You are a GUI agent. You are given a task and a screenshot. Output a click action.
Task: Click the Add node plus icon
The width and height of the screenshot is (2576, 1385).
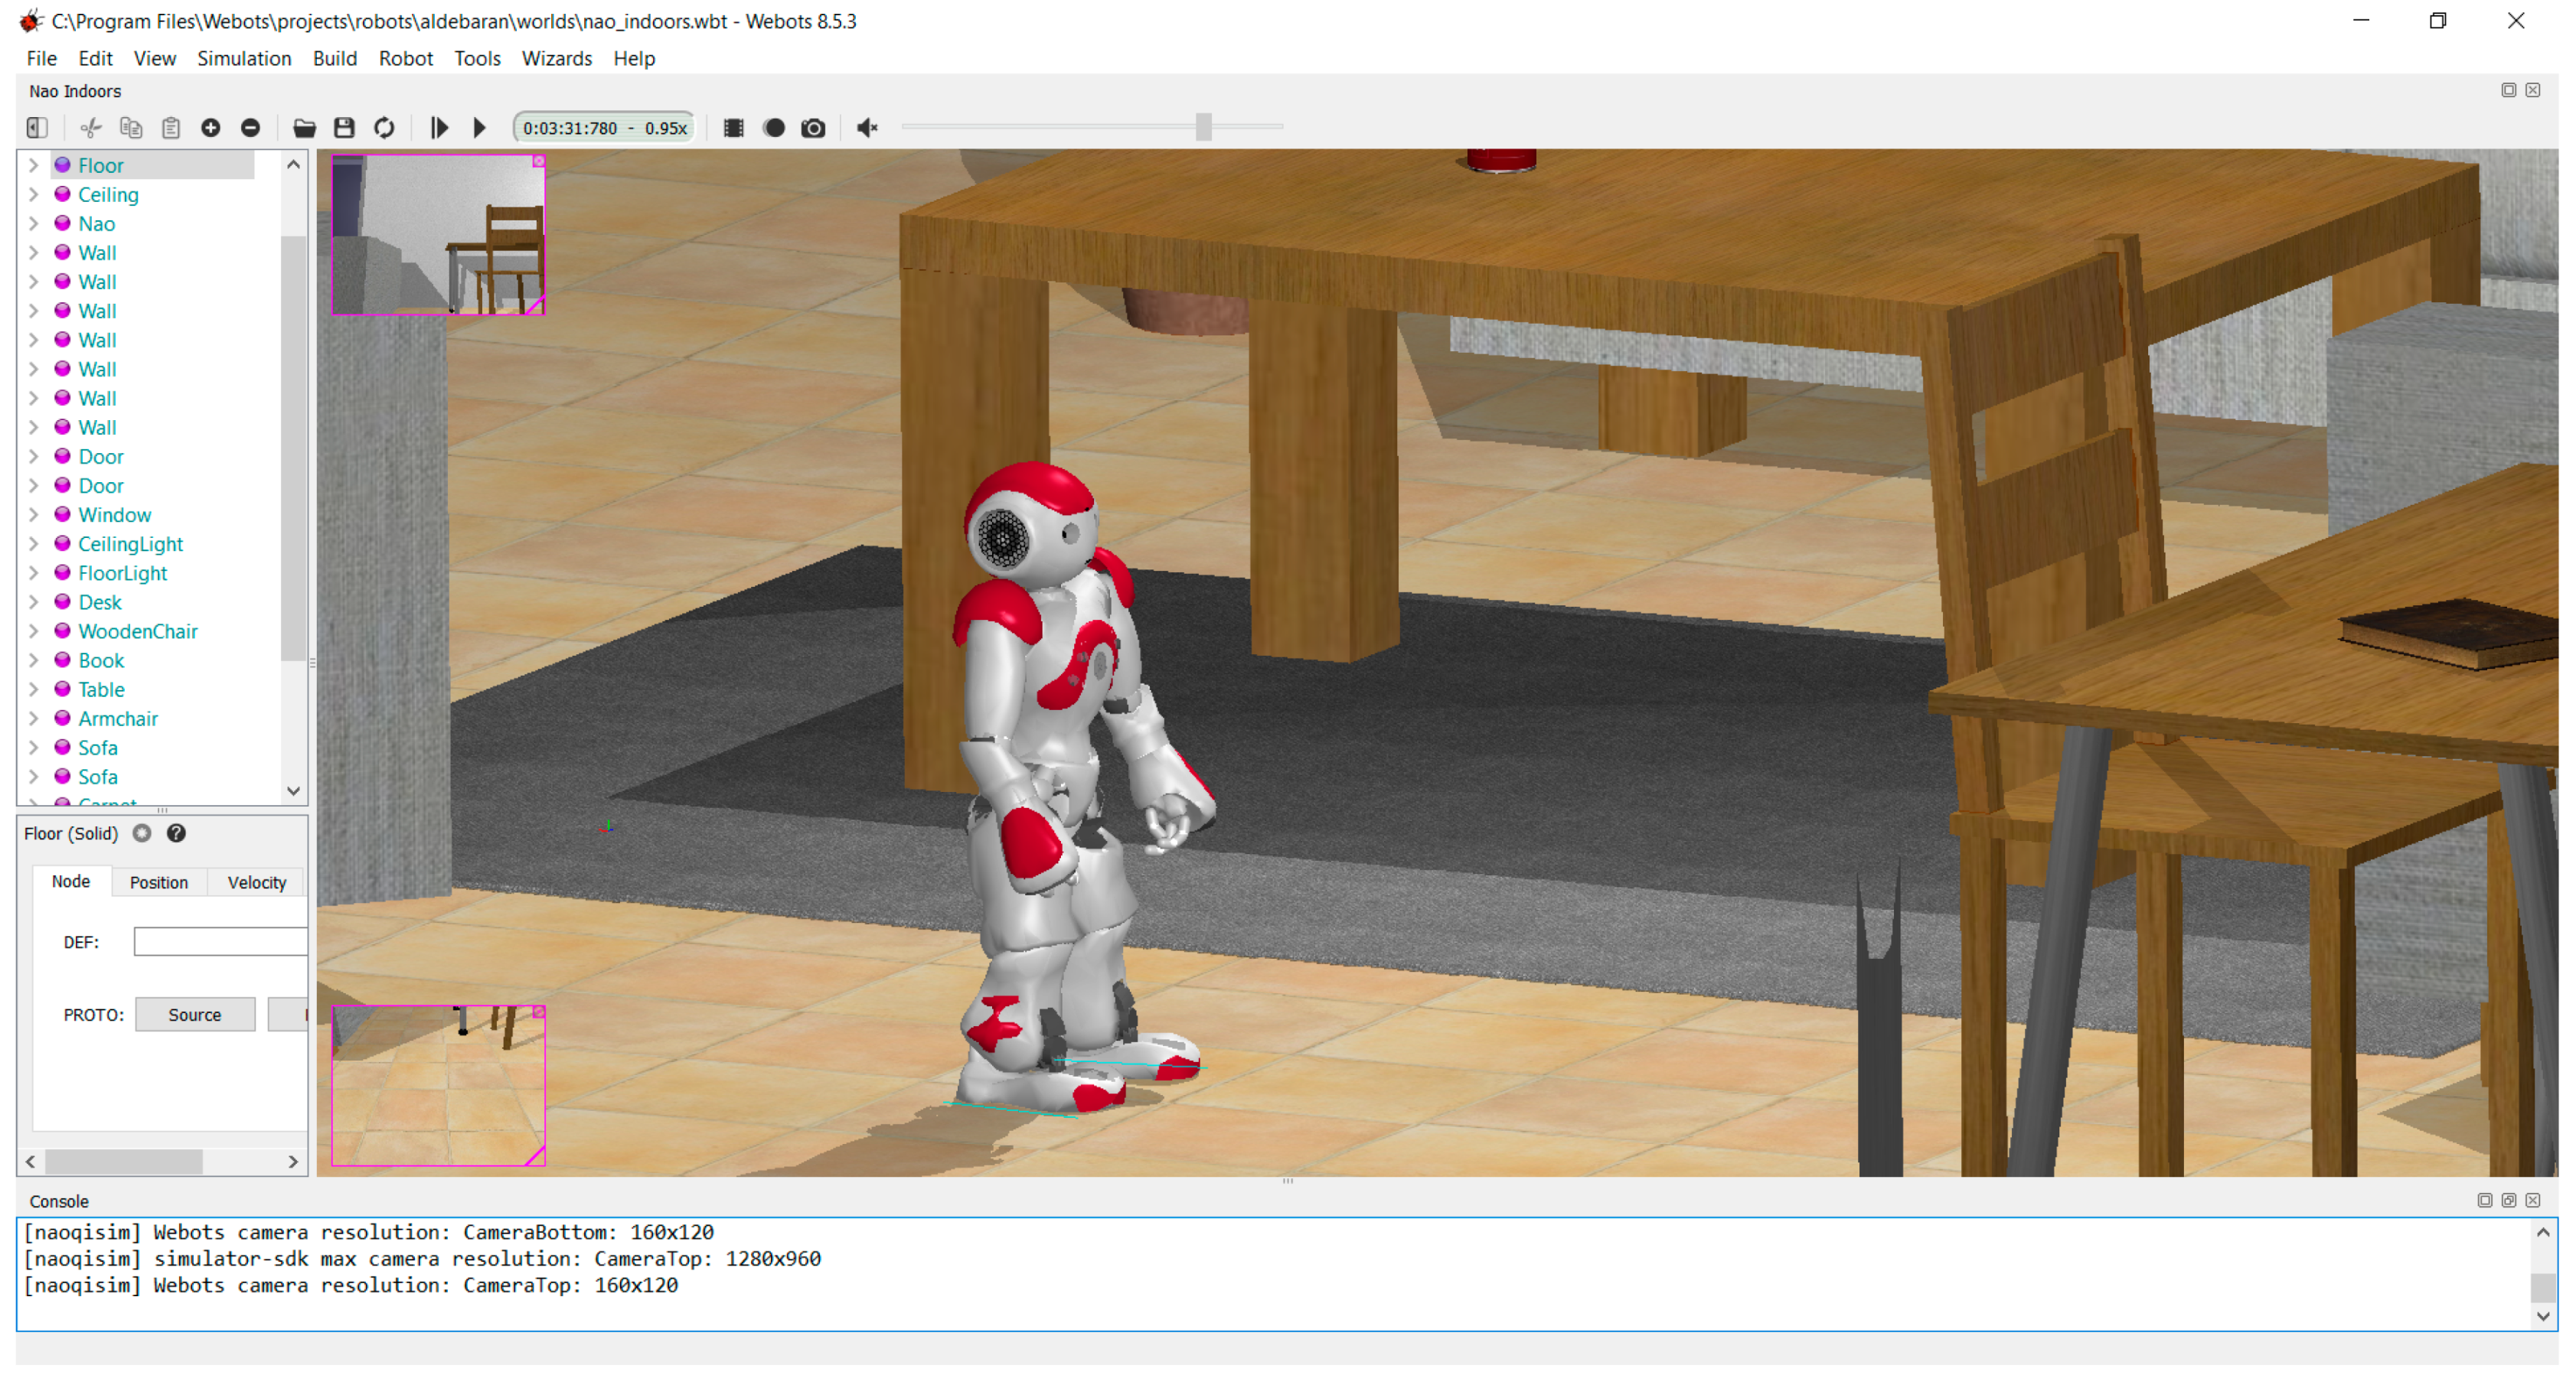click(210, 128)
